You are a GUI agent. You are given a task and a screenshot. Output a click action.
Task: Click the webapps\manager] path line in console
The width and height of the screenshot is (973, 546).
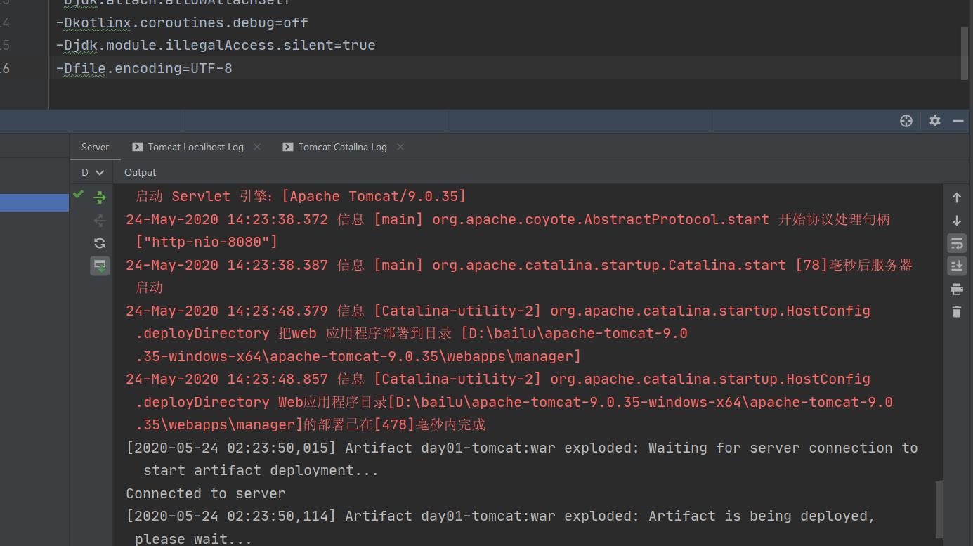[358, 356]
